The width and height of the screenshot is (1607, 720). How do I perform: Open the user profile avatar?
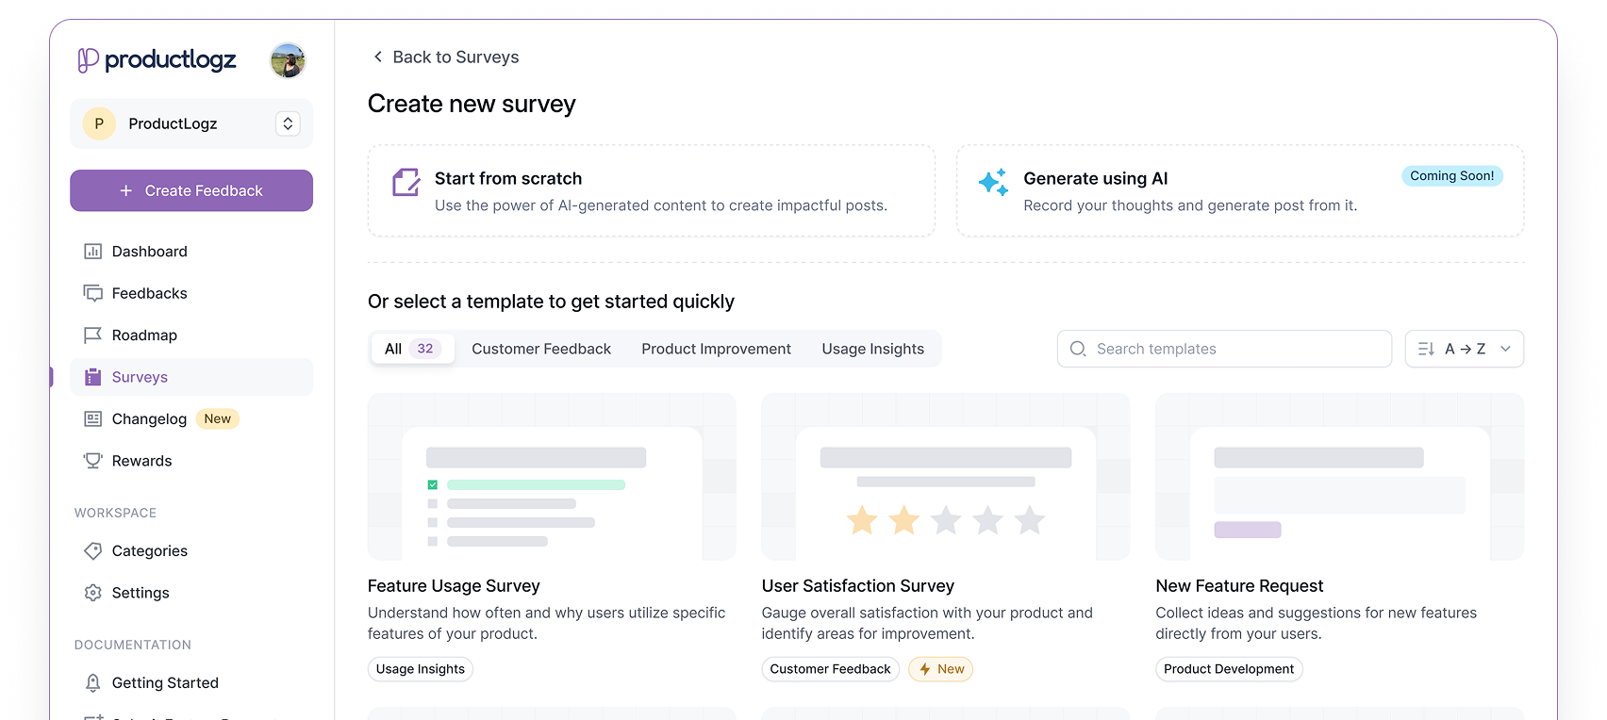click(288, 60)
